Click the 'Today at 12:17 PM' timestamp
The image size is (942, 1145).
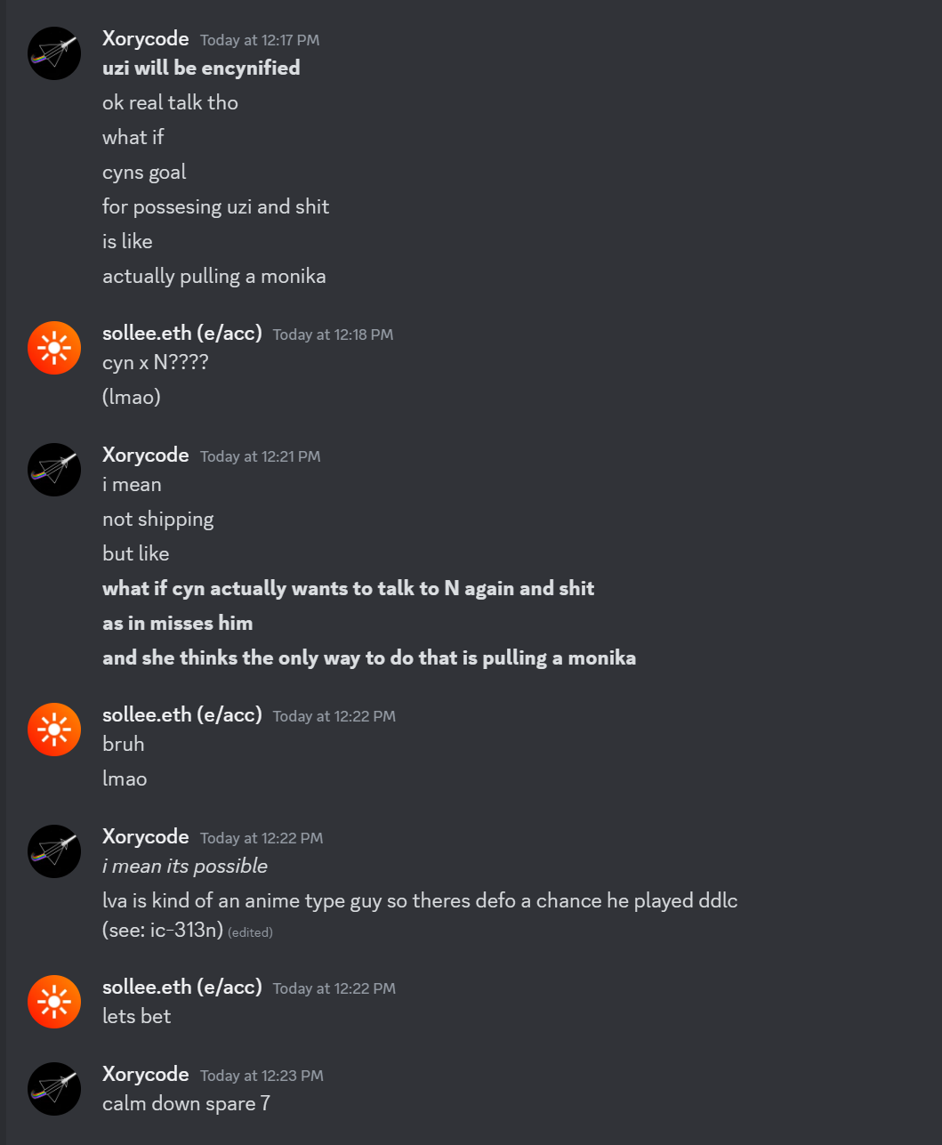click(x=260, y=40)
